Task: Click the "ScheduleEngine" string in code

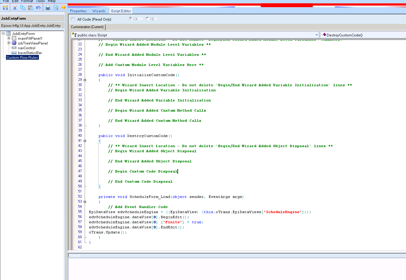Action: [x=282, y=212]
